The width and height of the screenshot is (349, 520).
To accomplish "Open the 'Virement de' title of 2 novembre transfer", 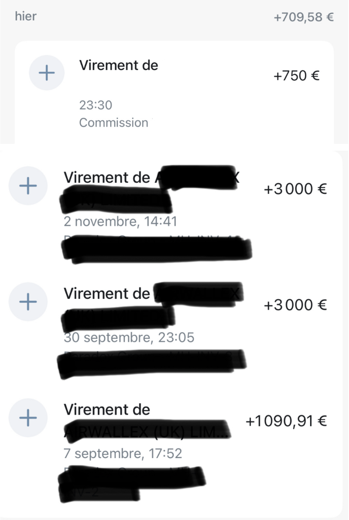I will (106, 177).
